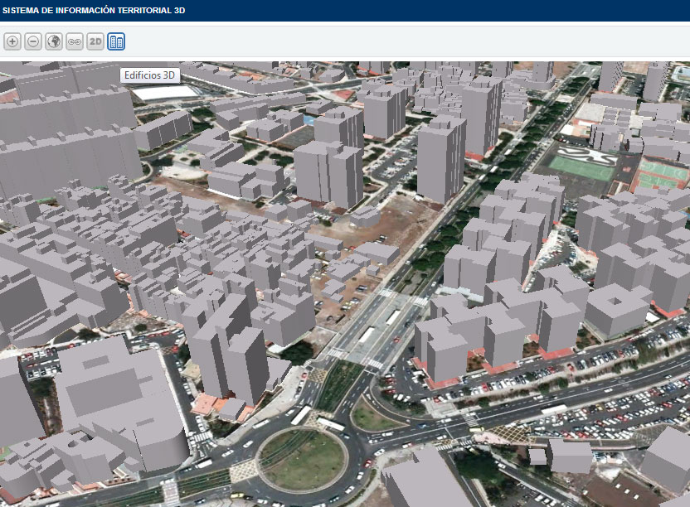Click the zoom out minus icon
The image size is (690, 507).
coord(33,41)
